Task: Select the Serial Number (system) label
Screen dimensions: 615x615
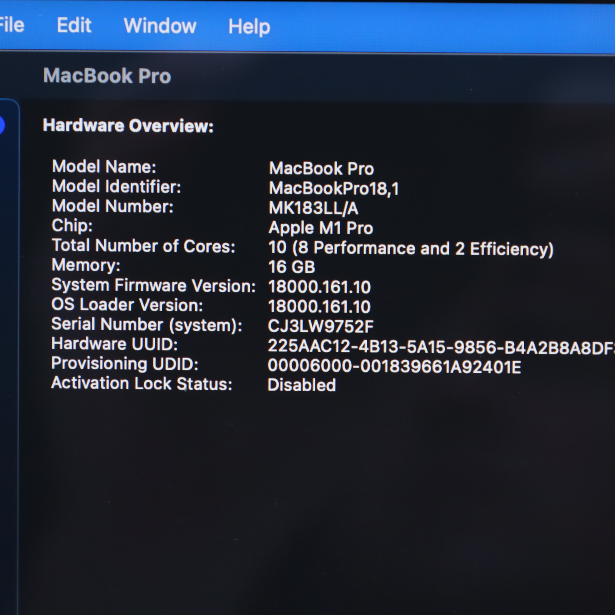Action: (x=147, y=325)
